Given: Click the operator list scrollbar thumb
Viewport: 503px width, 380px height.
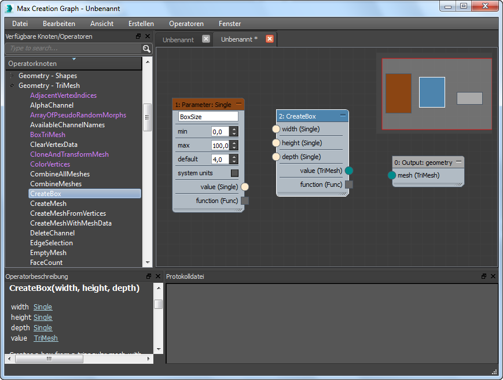Looking at the screenshot, I should pos(147,117).
